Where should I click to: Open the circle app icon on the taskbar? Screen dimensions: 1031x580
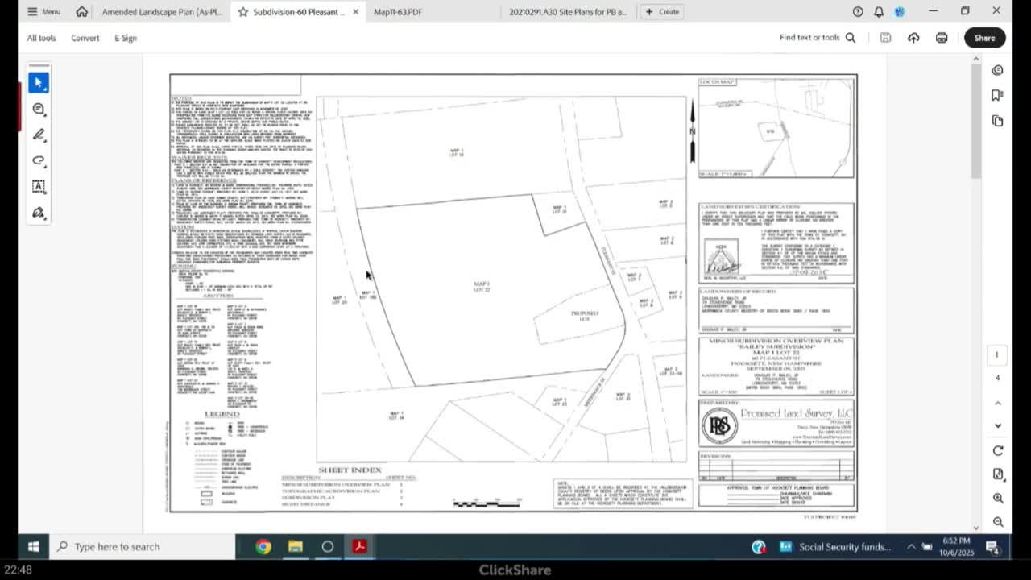(328, 547)
